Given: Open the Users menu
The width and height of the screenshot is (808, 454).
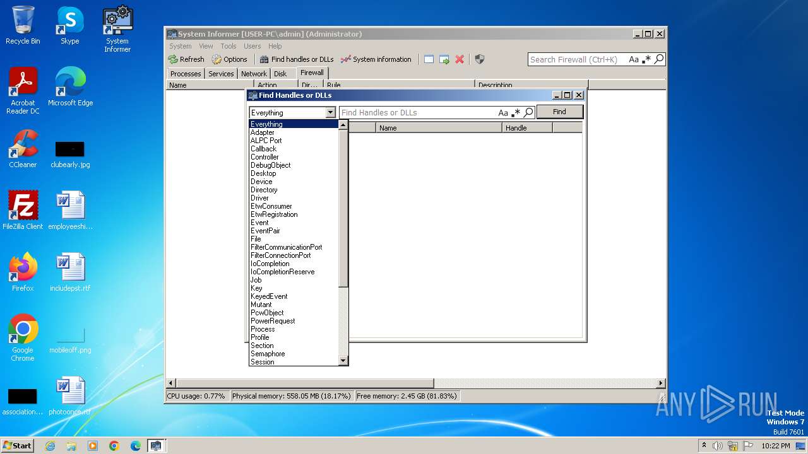Looking at the screenshot, I should (x=252, y=46).
